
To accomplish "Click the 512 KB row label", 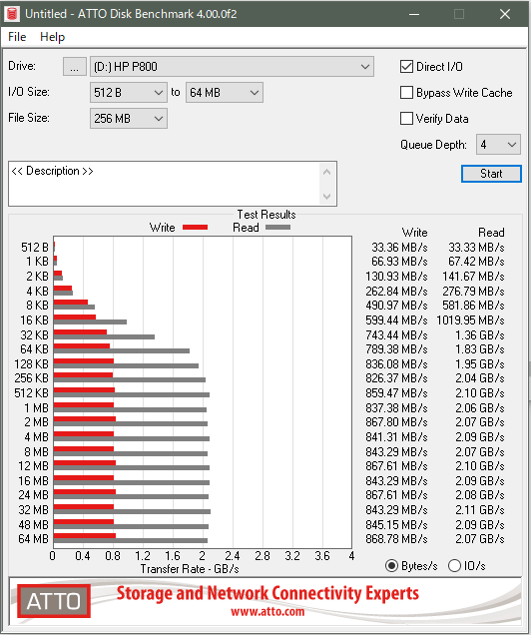I will pyautogui.click(x=31, y=393).
